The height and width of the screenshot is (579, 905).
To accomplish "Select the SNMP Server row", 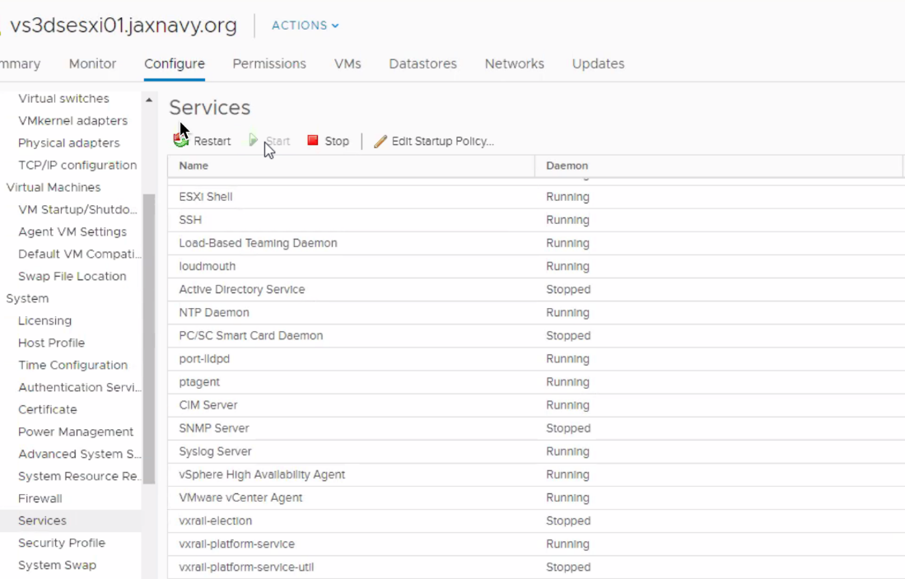I will pos(536,427).
